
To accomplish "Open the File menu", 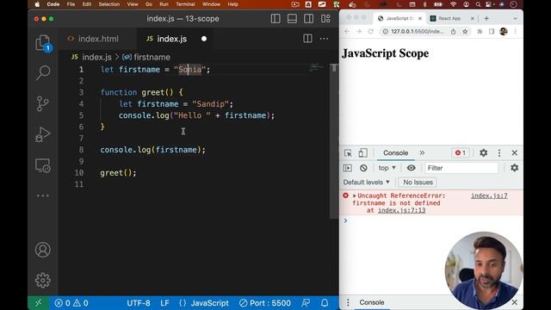I will 71,4.
